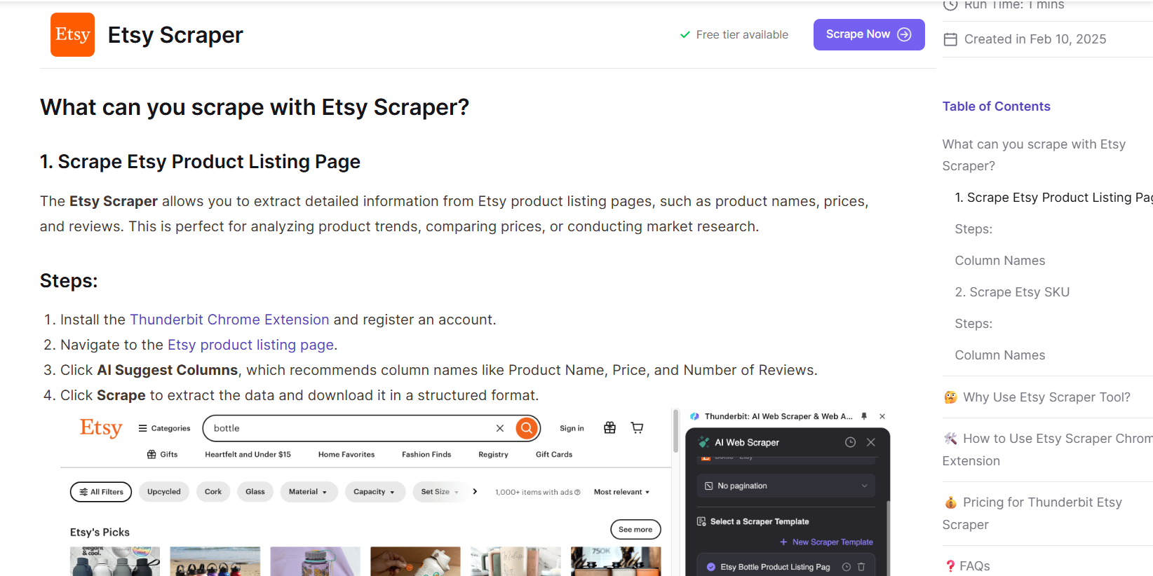Toggle the Upcycled filter chip

(x=163, y=492)
